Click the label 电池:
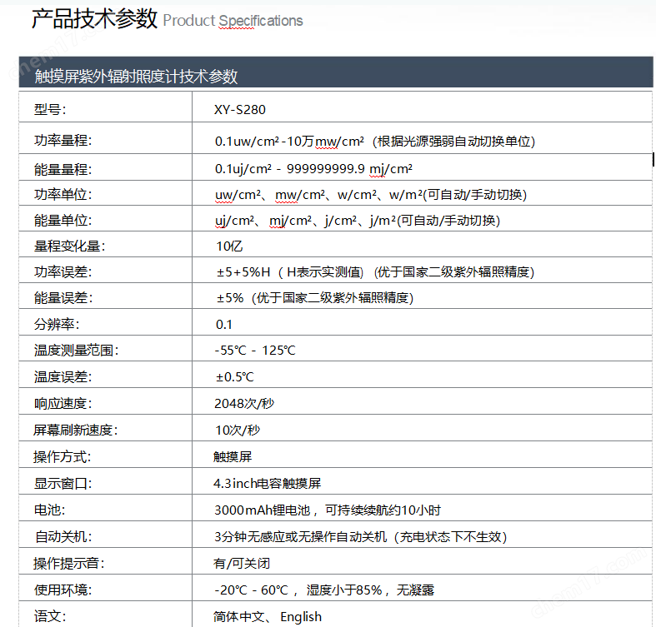 (49, 510)
